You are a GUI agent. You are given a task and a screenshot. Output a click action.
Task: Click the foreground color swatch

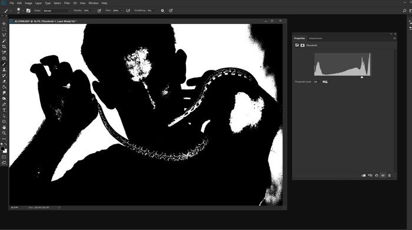coord(2,148)
